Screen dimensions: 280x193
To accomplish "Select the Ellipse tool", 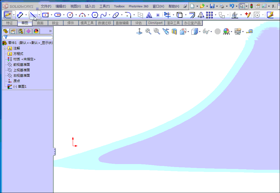I will [116, 15].
